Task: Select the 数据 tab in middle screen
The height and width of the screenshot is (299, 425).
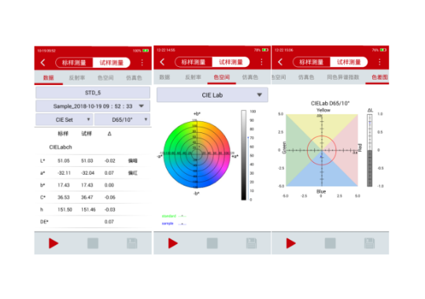Action: (164, 77)
